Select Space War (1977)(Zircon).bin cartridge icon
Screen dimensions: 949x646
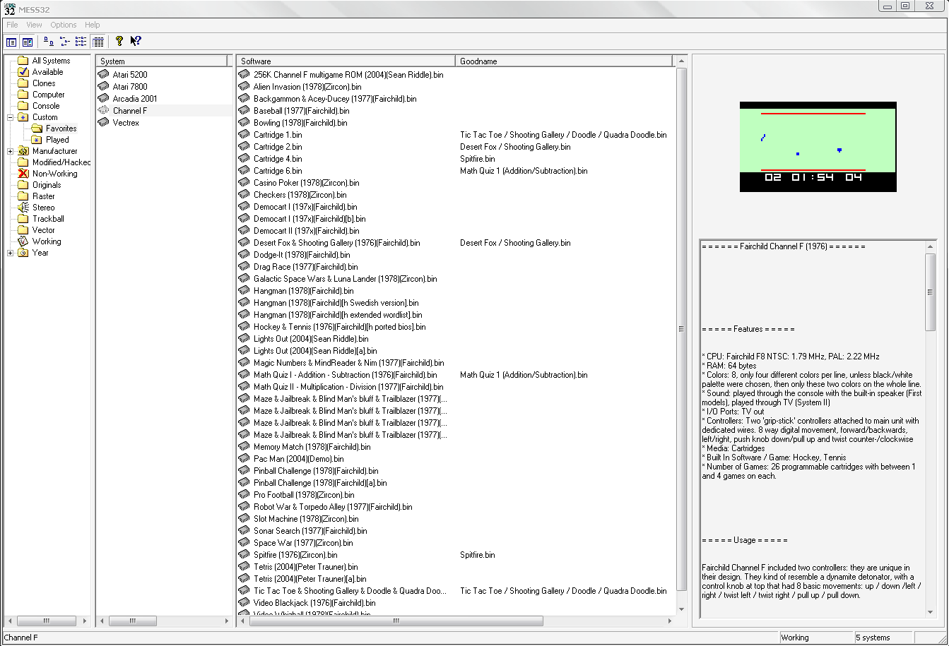click(244, 542)
